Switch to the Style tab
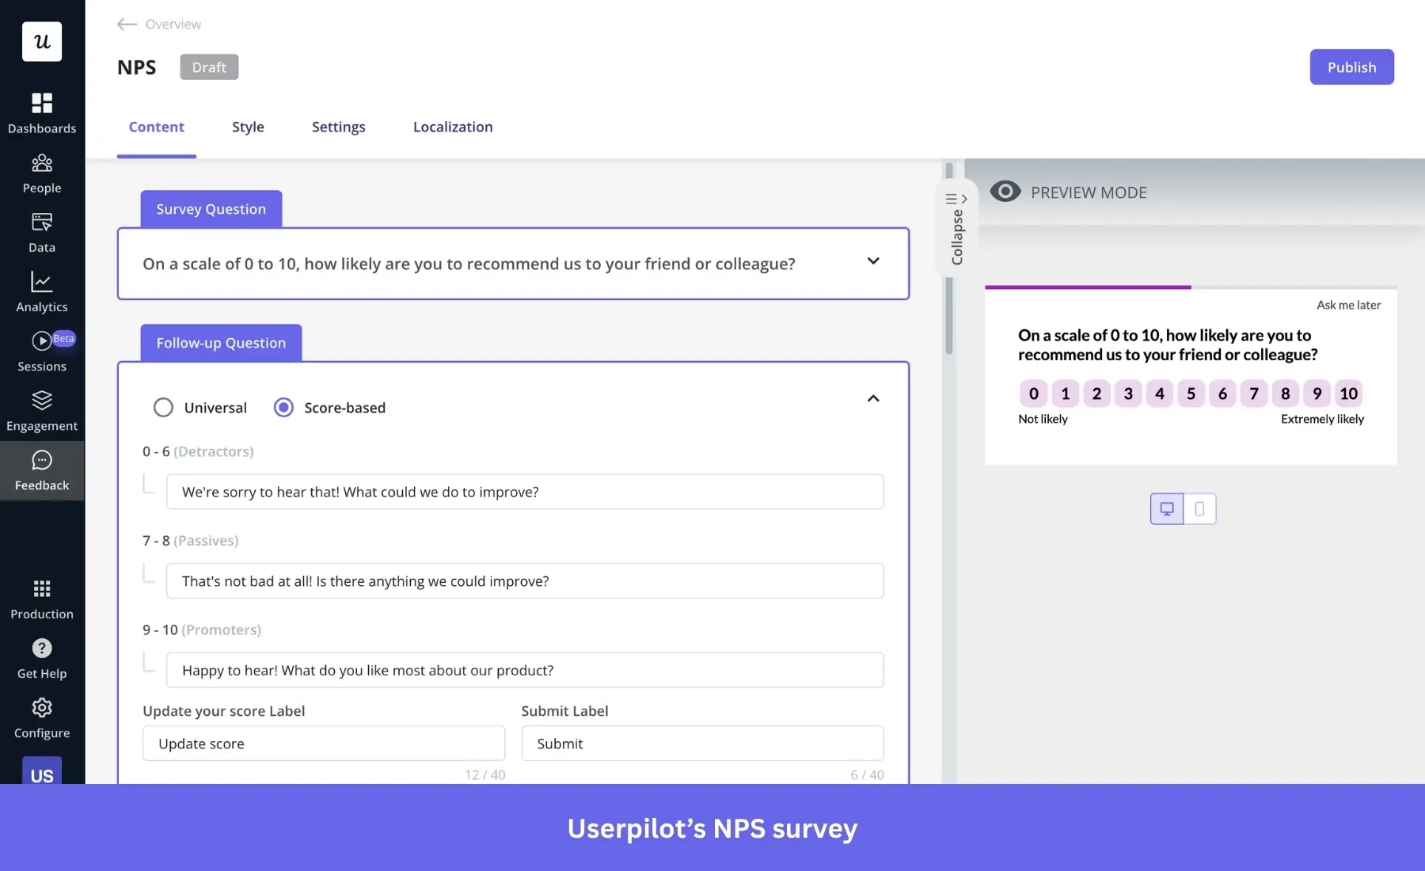The image size is (1425, 871). click(247, 127)
